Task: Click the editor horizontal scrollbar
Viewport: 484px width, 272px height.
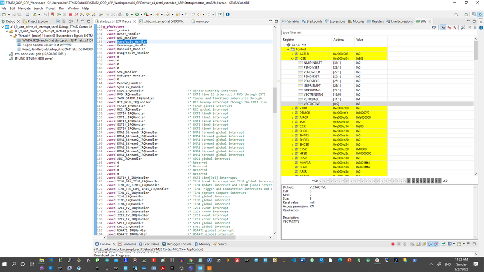Action: (172, 237)
